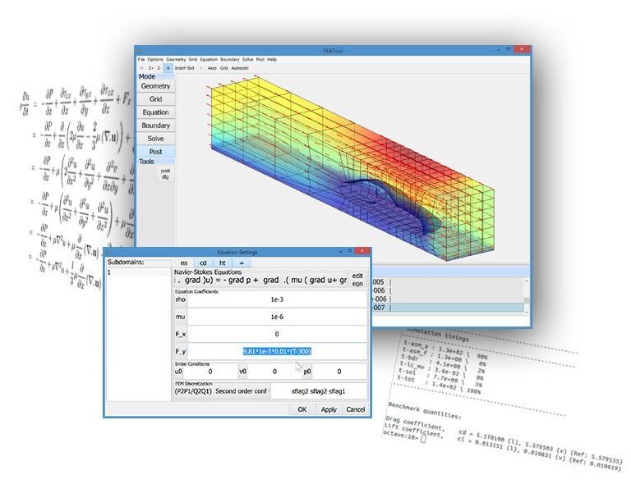The height and width of the screenshot is (484, 631).
Task: Select the Solve mode button
Action: pyautogui.click(x=155, y=139)
